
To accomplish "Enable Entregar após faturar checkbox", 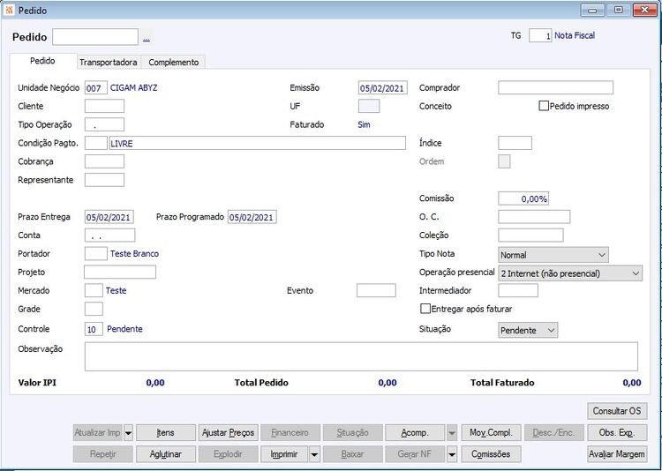I will click(425, 309).
